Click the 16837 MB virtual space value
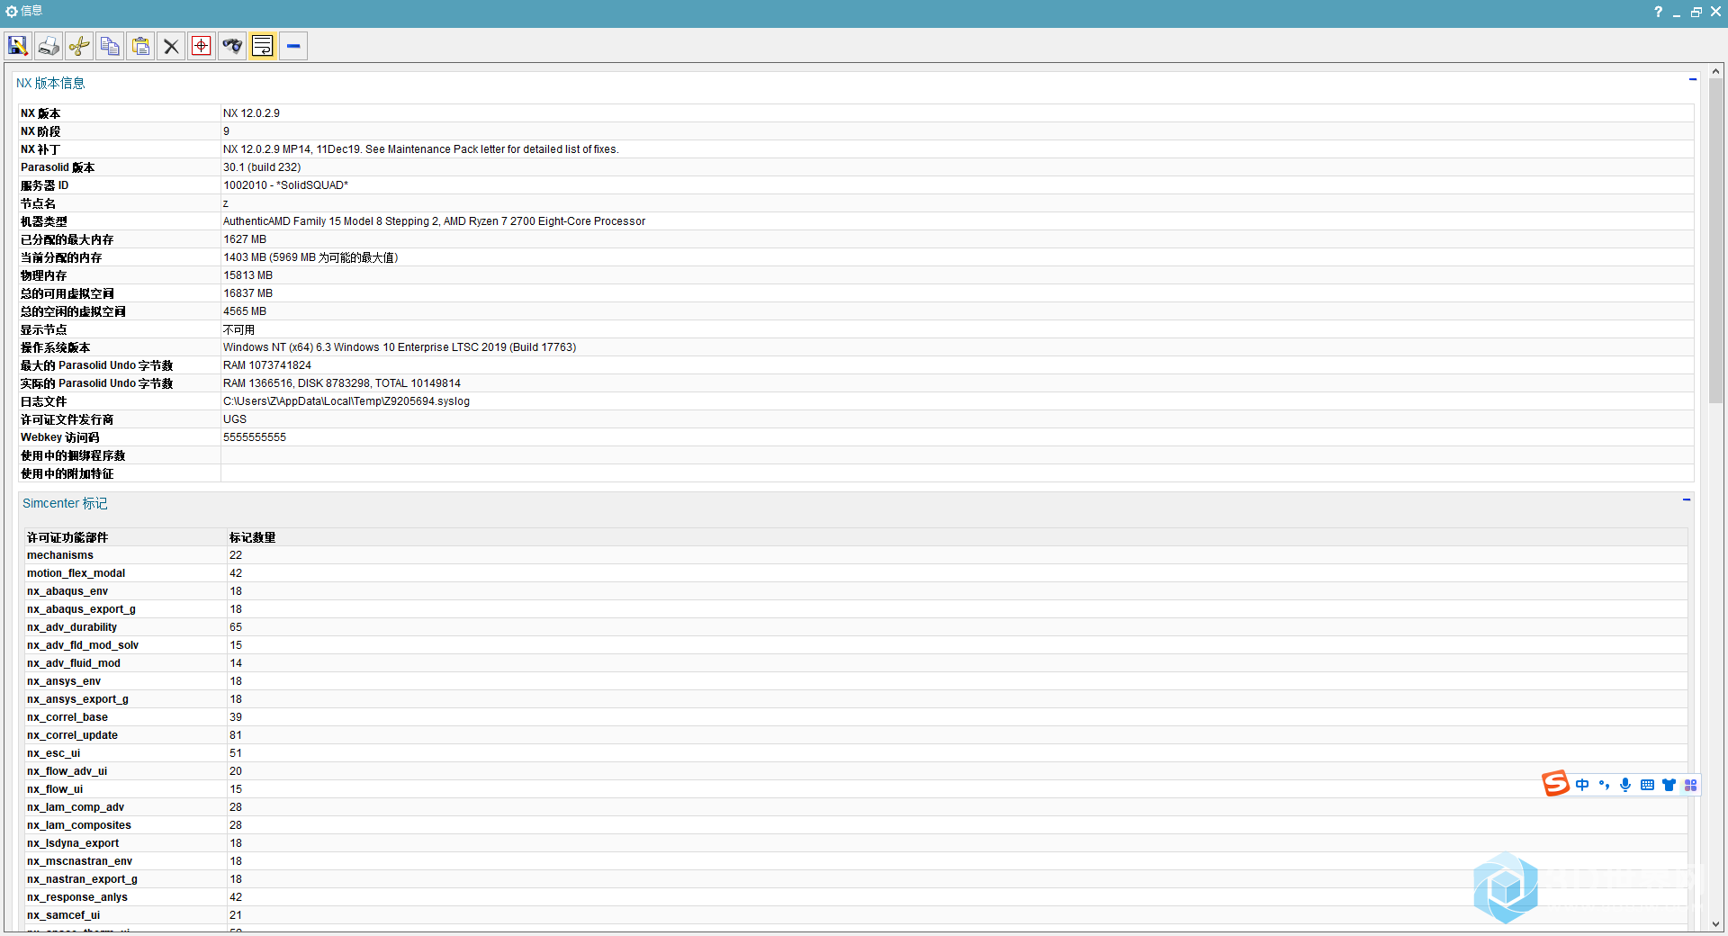Viewport: 1728px width, 936px height. [x=247, y=293]
